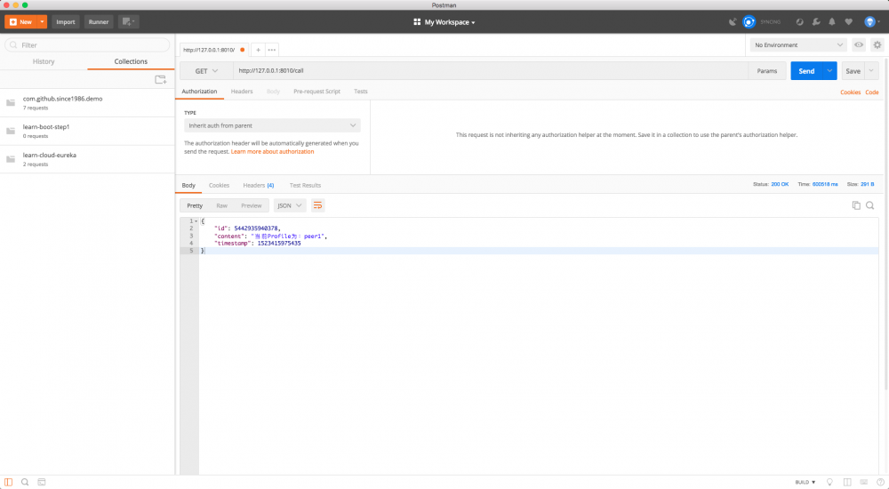The width and height of the screenshot is (889, 489).
Task: Select the request Headers tab
Action: pos(242,92)
